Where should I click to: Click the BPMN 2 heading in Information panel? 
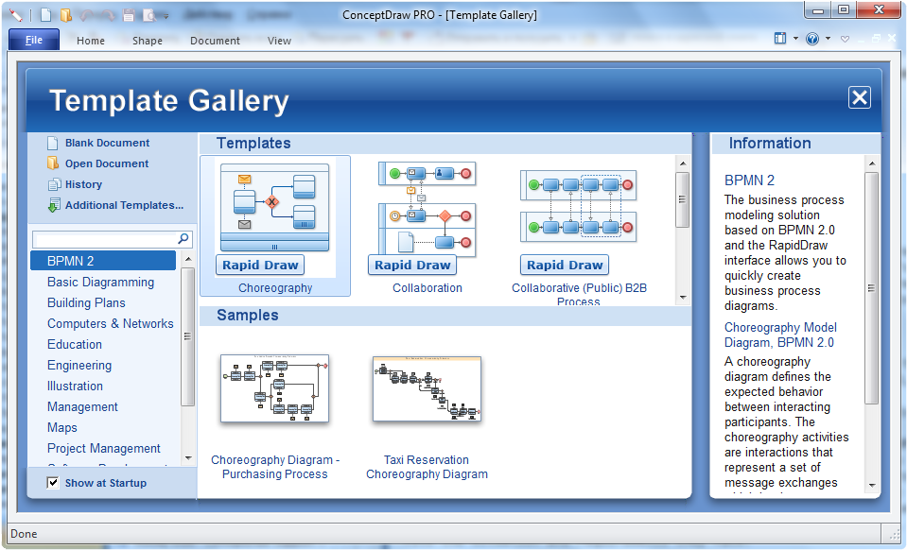pos(749,180)
